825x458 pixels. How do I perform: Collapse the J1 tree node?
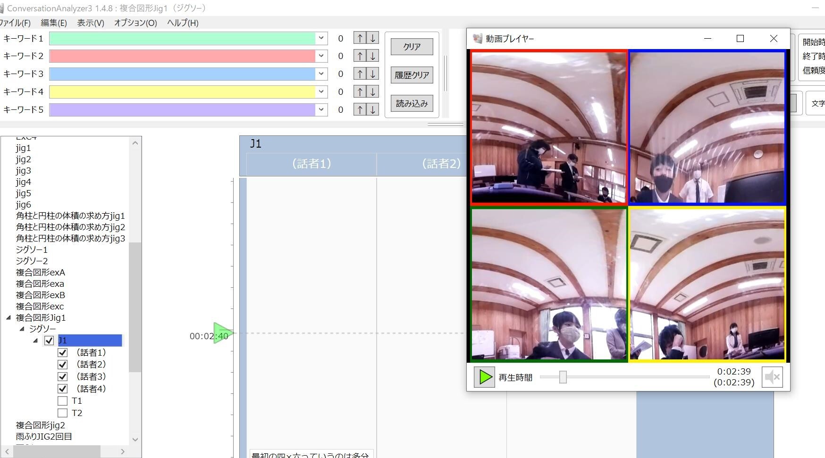coord(35,341)
